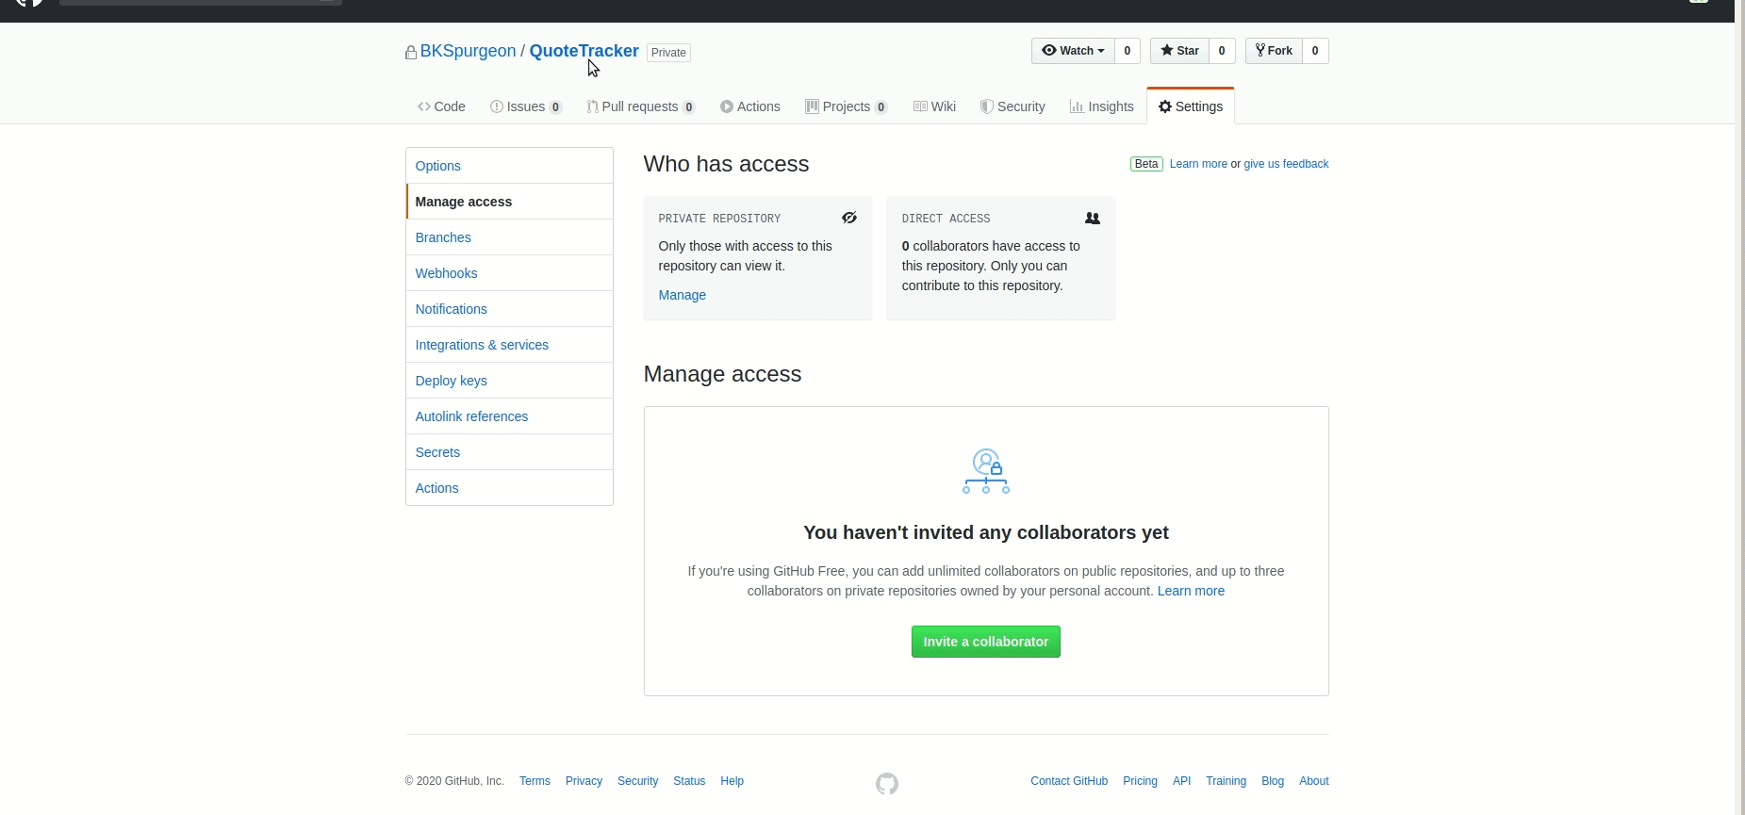Open footer Help link

click(732, 781)
